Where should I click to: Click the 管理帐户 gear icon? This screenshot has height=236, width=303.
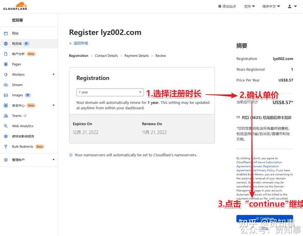pyautogui.click(x=6, y=160)
